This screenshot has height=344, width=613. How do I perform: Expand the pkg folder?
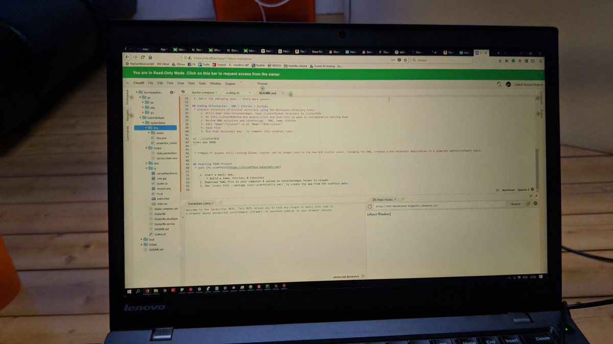(x=143, y=108)
